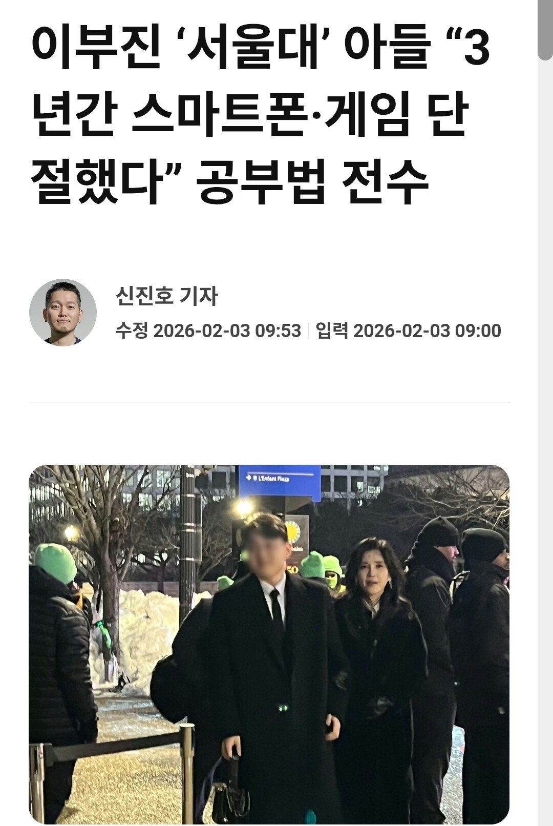Open the article's main photo
This screenshot has height=826, width=553.
pyautogui.click(x=269, y=645)
